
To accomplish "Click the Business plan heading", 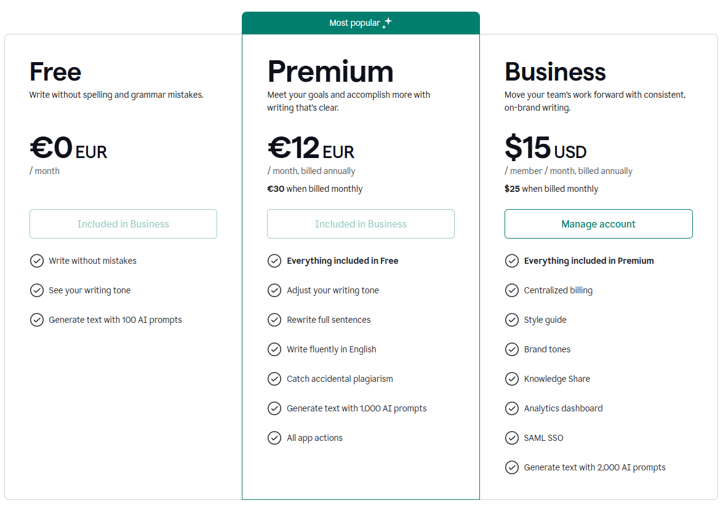I will [x=555, y=71].
